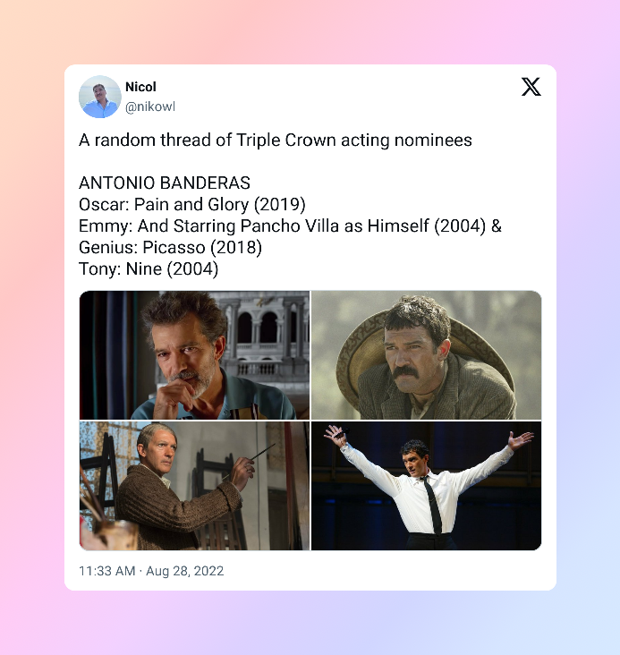Open the stage photo with arms outstretched
Screen dimensions: 620x655
click(x=426, y=486)
